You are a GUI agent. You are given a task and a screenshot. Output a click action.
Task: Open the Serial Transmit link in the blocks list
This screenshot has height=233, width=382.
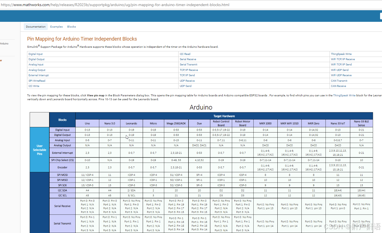[x=189, y=65]
